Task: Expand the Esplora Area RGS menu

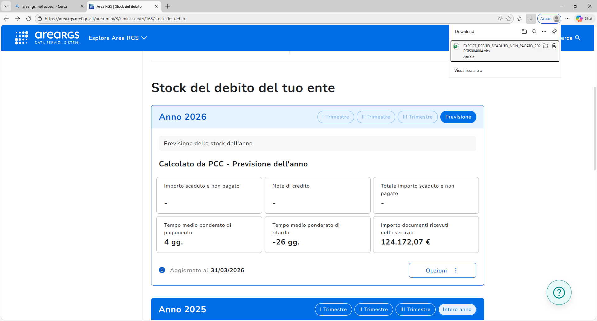Action: [x=118, y=38]
